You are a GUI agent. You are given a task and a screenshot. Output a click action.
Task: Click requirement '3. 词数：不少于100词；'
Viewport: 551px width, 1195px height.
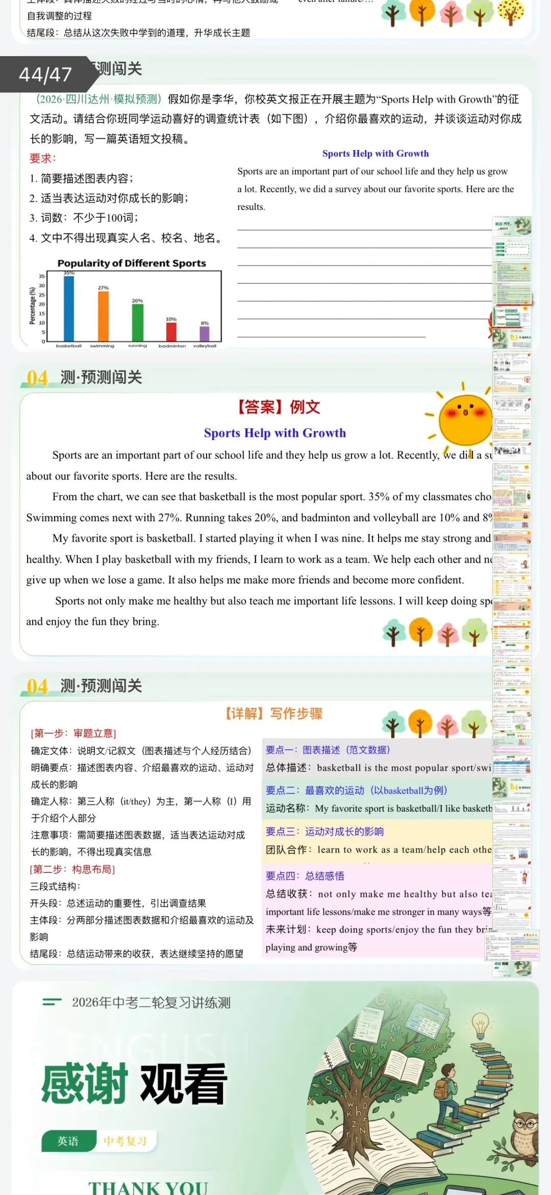click(84, 218)
